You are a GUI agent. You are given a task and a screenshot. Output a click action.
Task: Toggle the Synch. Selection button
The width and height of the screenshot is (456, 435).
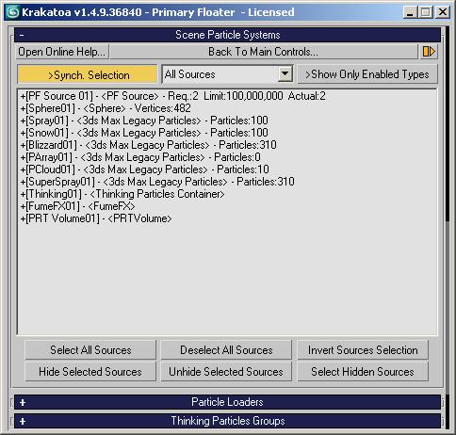point(88,74)
